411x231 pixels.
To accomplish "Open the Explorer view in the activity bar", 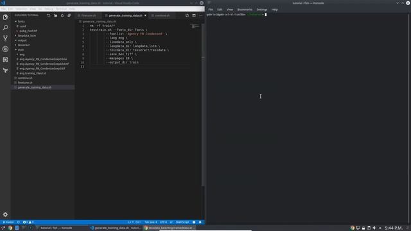I will 5,17.
